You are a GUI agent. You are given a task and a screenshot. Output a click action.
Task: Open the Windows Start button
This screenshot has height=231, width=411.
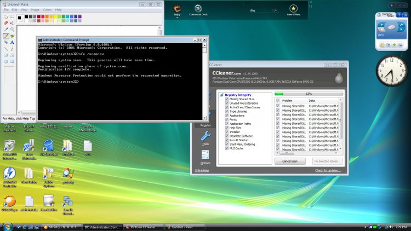[7, 227]
